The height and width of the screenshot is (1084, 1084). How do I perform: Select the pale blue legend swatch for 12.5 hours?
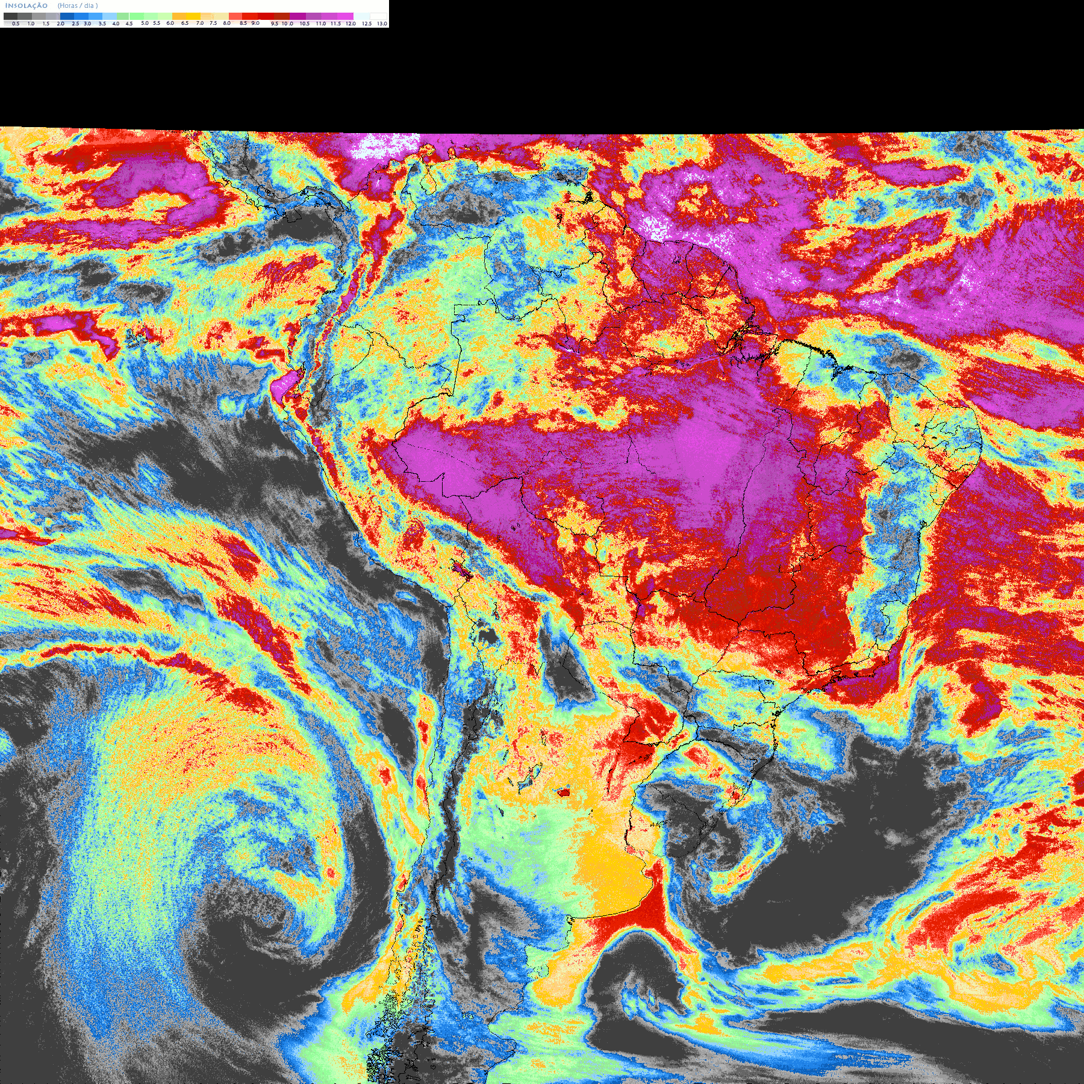(361, 16)
